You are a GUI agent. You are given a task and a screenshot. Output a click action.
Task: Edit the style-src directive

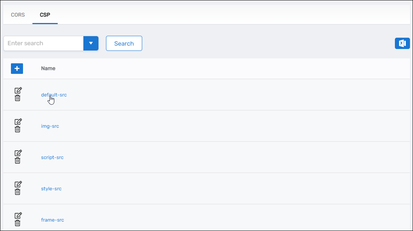click(18, 184)
